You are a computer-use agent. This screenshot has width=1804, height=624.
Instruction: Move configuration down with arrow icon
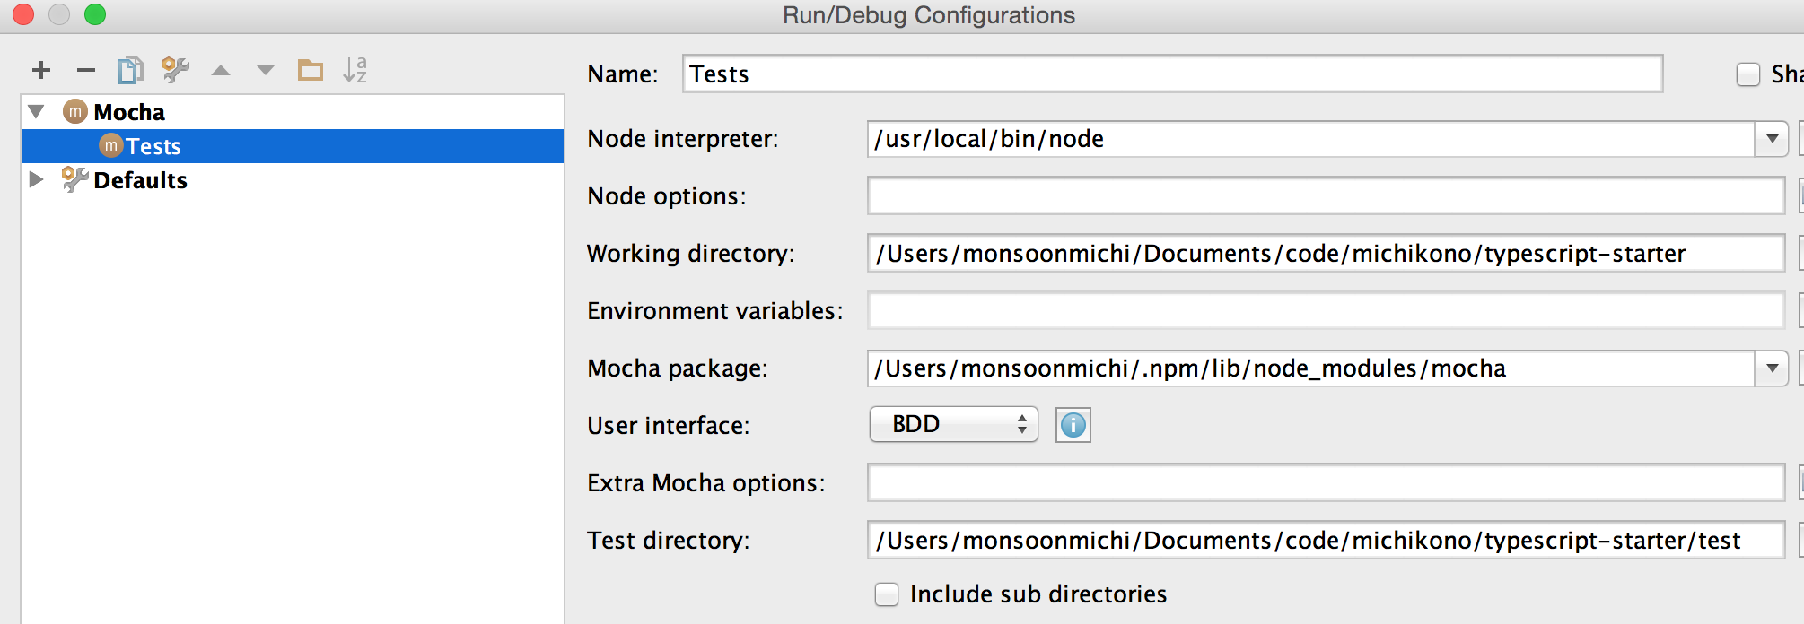pyautogui.click(x=266, y=70)
